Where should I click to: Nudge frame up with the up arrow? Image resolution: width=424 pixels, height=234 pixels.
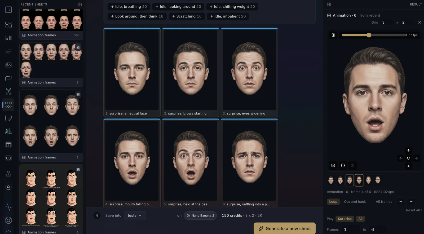tap(408, 150)
